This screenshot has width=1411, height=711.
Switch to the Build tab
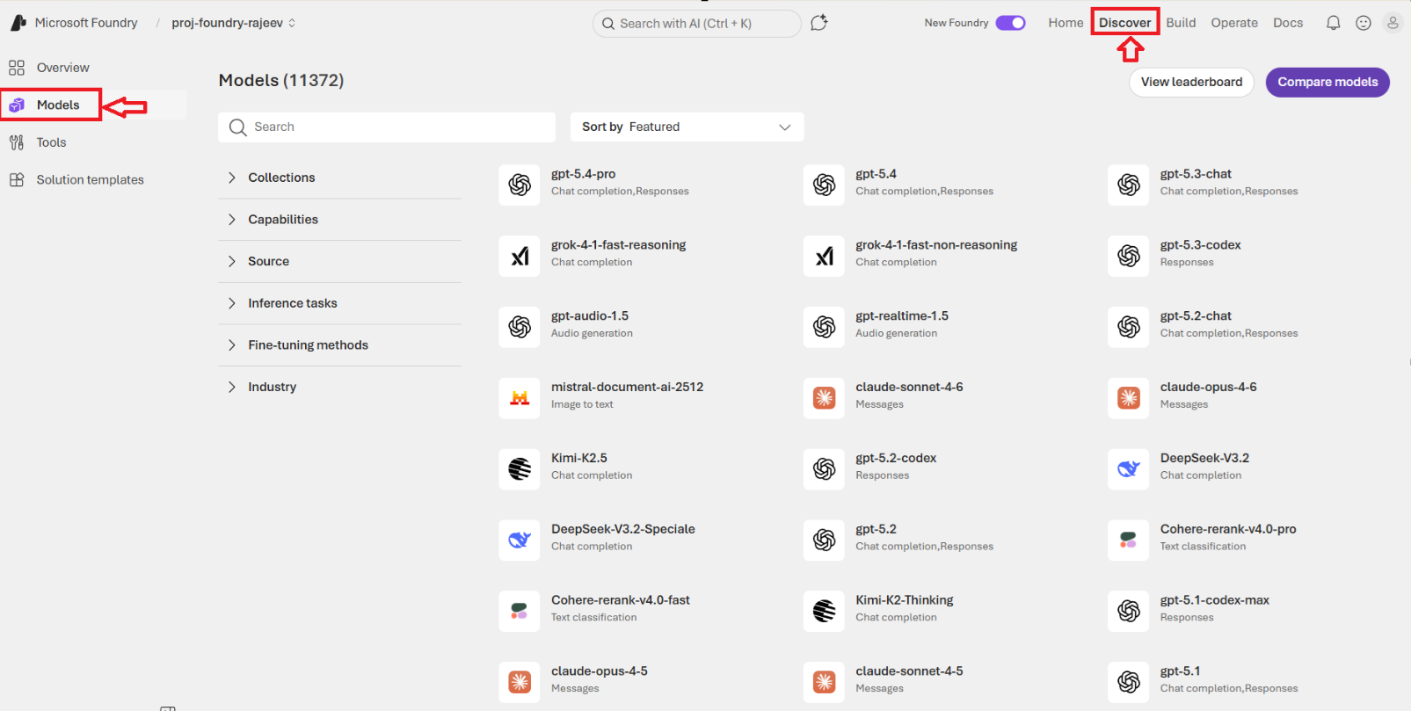coord(1181,23)
